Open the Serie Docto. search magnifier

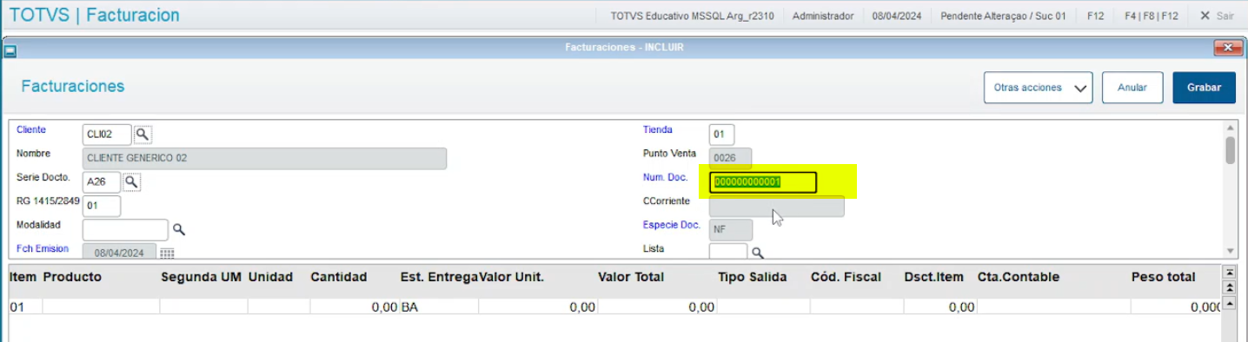pos(130,182)
